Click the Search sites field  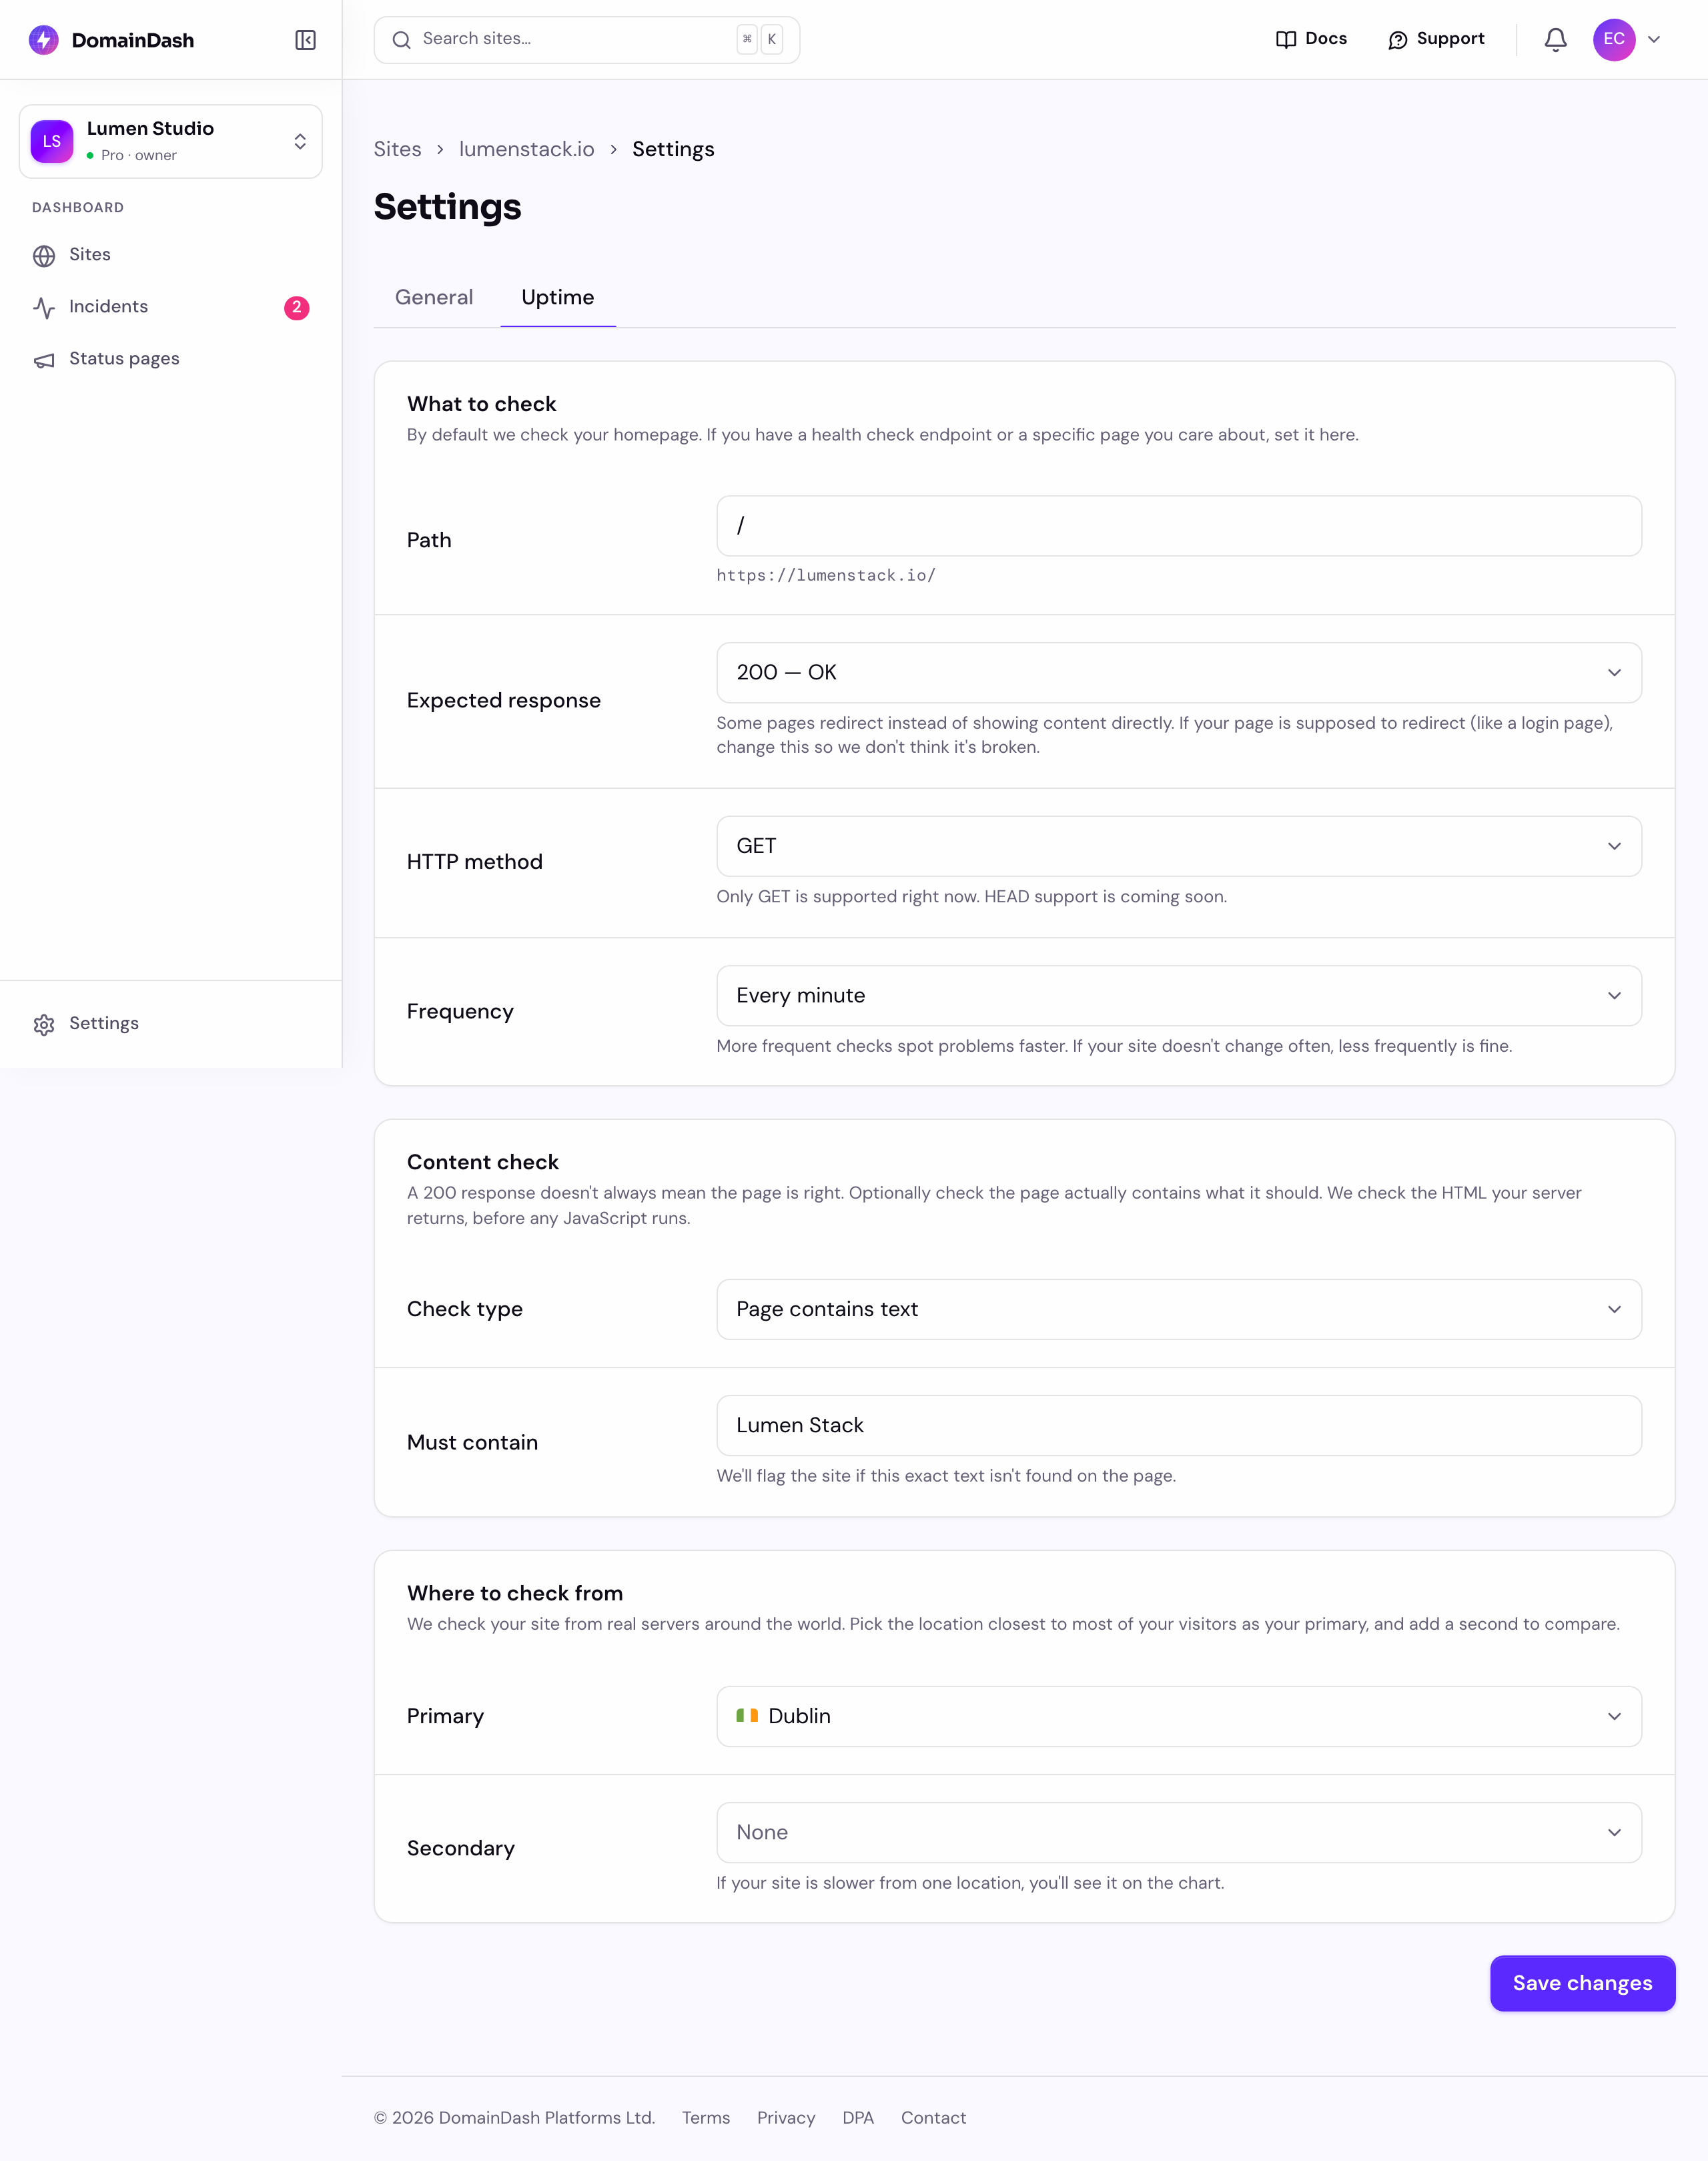(587, 40)
